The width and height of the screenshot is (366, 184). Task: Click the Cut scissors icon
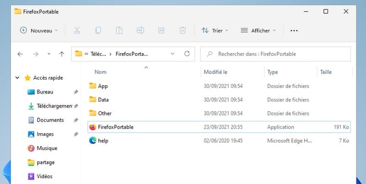(x=77, y=31)
